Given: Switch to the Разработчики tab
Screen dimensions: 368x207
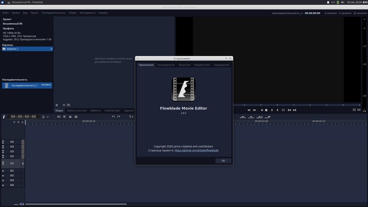Looking at the screenshot, I should point(202,65).
